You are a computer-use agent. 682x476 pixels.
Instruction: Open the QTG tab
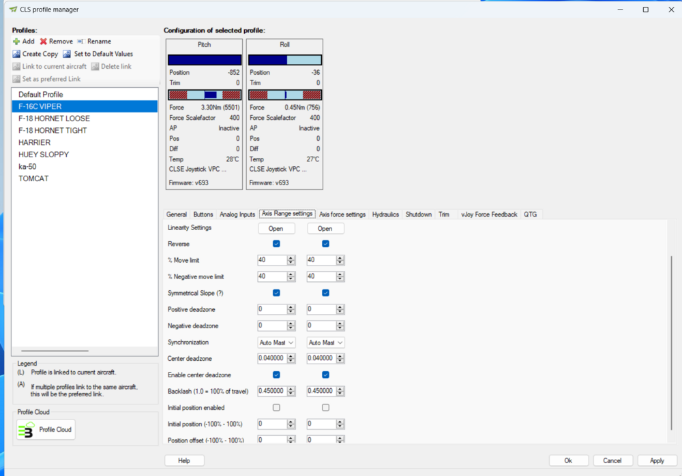click(530, 214)
